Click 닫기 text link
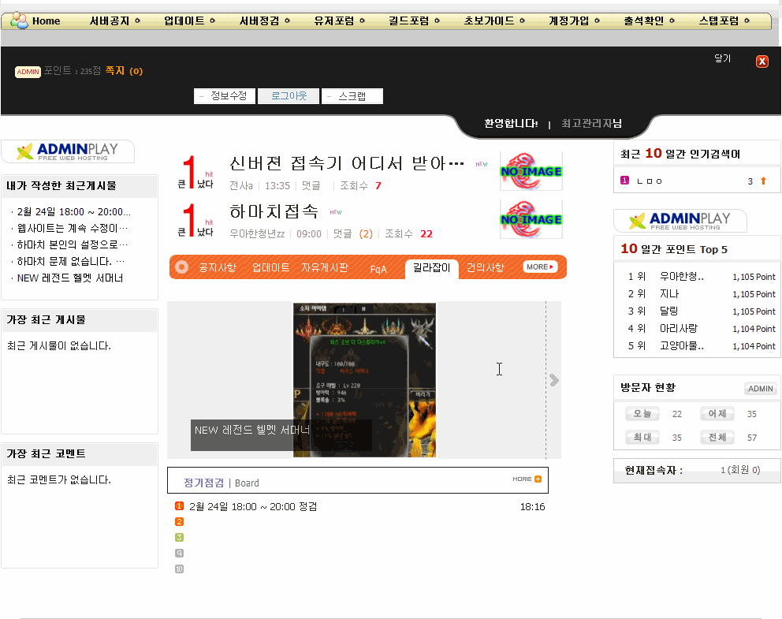The width and height of the screenshot is (782, 619). [722, 58]
